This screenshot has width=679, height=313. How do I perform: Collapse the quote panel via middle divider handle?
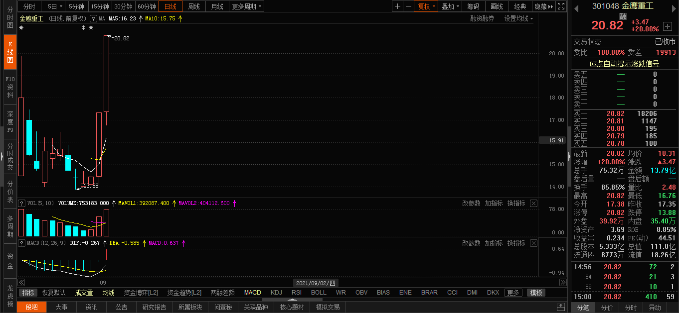point(569,156)
